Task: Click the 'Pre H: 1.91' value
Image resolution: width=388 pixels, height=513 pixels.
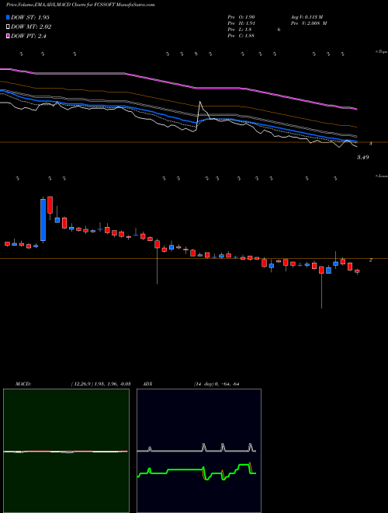Action: tap(241, 23)
